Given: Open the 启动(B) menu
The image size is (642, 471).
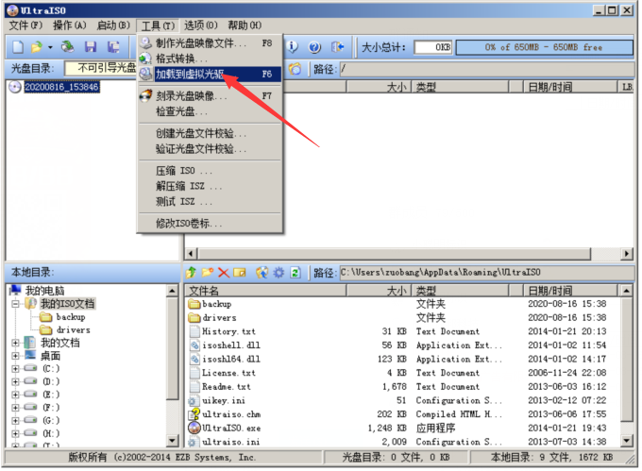Looking at the screenshot, I should click(113, 25).
